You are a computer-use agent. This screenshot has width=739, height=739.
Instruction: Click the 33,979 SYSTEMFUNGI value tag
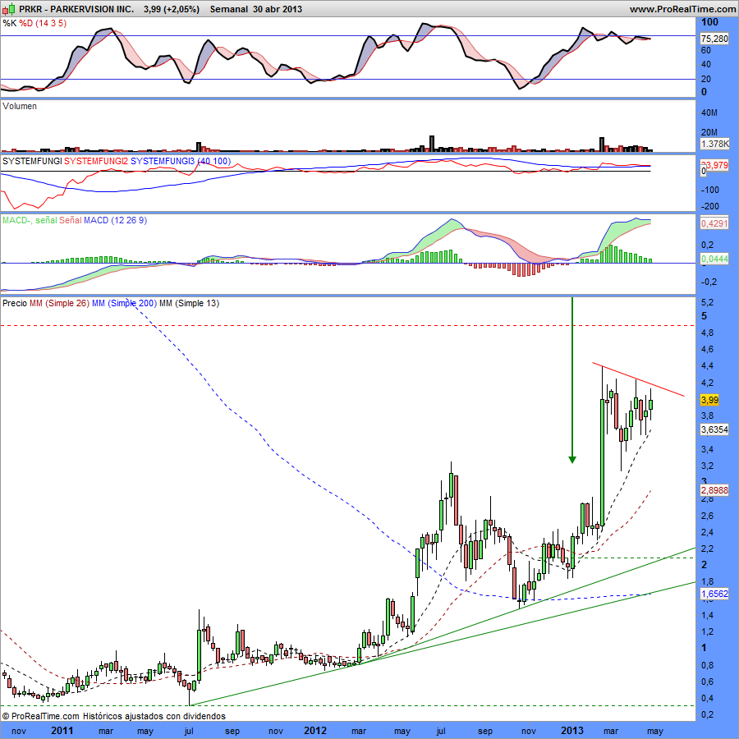tap(715, 165)
